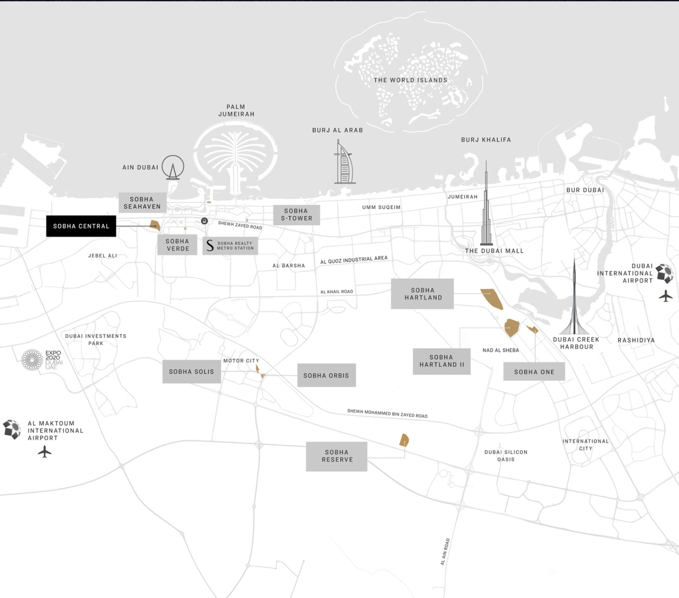Image resolution: width=679 pixels, height=598 pixels.
Task: Click the Jumeirah district text label
Action: tap(463, 197)
